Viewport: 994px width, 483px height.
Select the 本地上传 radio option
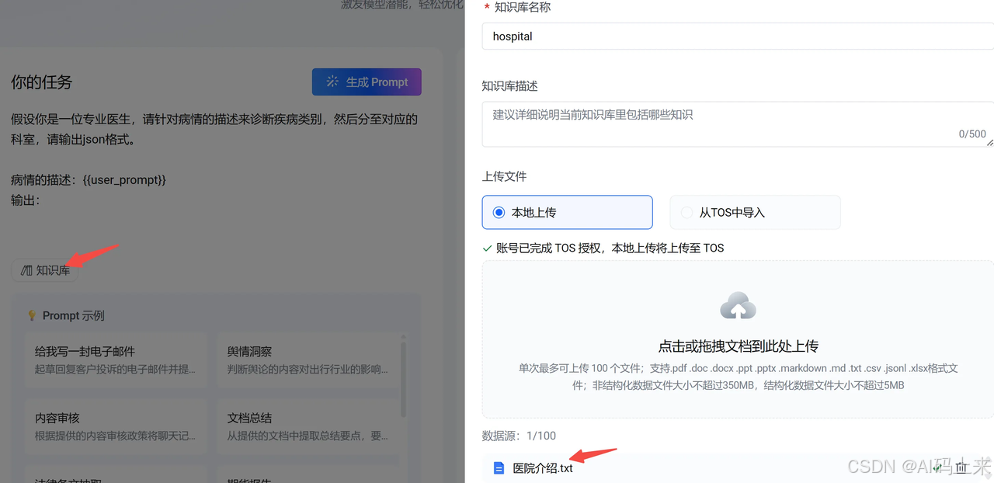click(x=567, y=212)
